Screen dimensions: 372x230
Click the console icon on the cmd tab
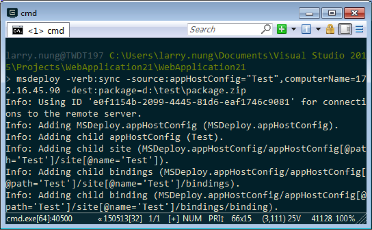[x=18, y=30]
